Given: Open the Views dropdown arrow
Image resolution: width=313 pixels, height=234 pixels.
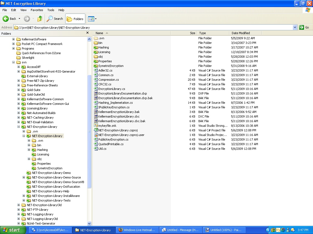Looking at the screenshot, I should click(96, 19).
